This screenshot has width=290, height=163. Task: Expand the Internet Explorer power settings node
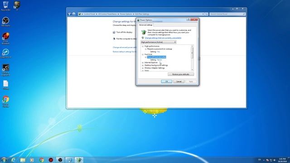pyautogui.click(x=143, y=62)
